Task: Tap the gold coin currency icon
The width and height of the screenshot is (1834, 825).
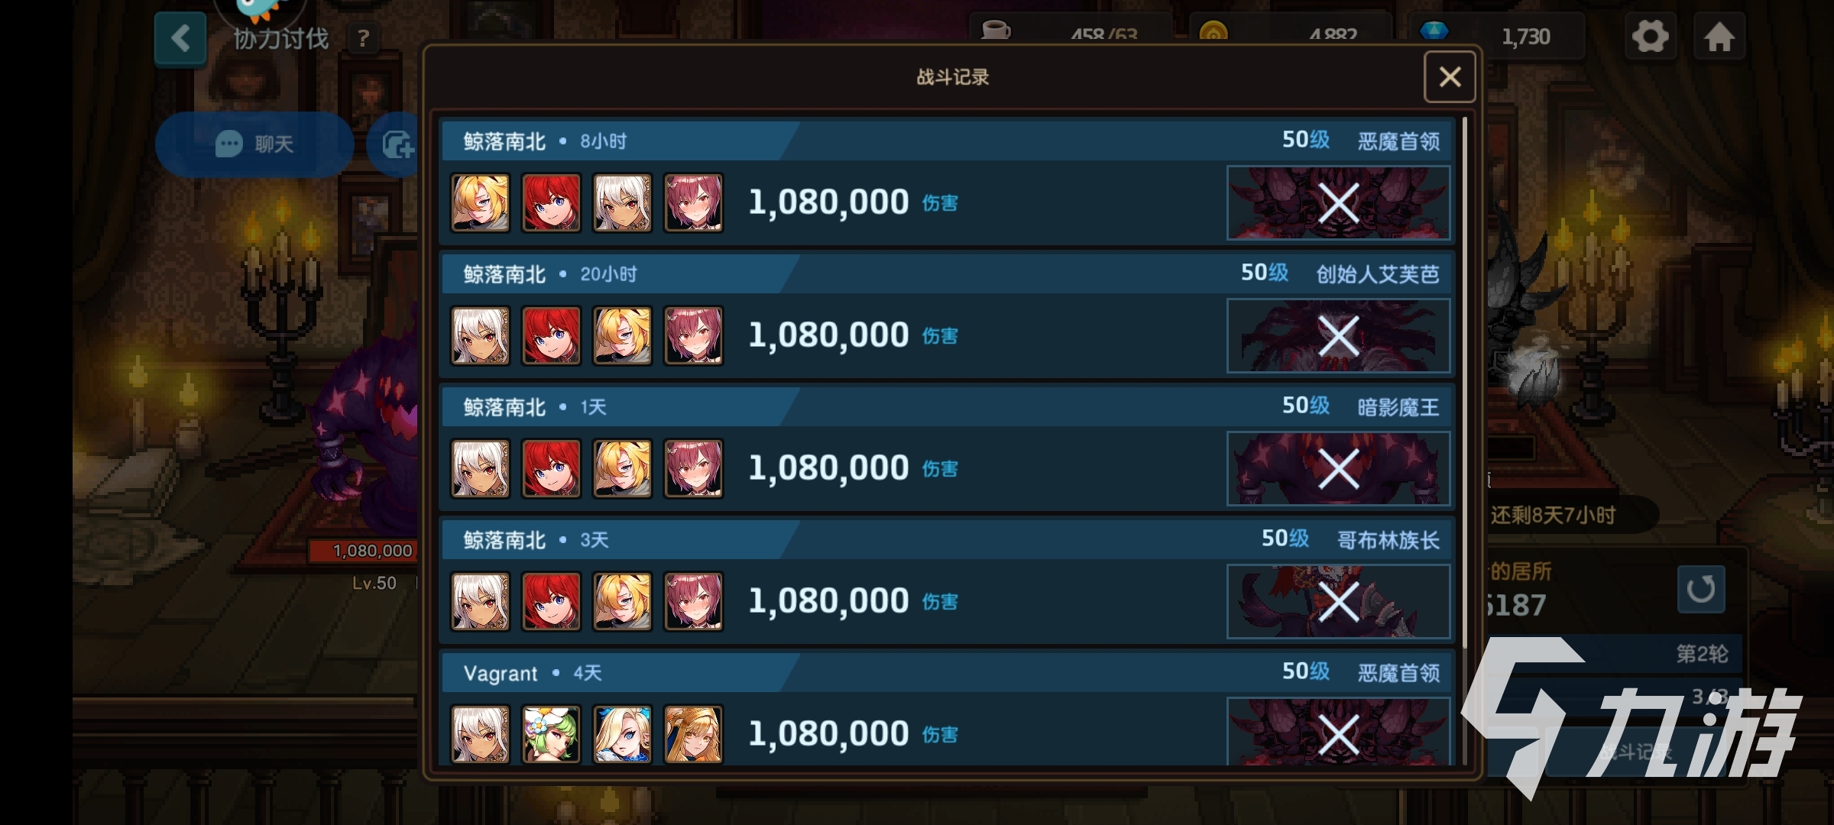Action: tap(1213, 32)
